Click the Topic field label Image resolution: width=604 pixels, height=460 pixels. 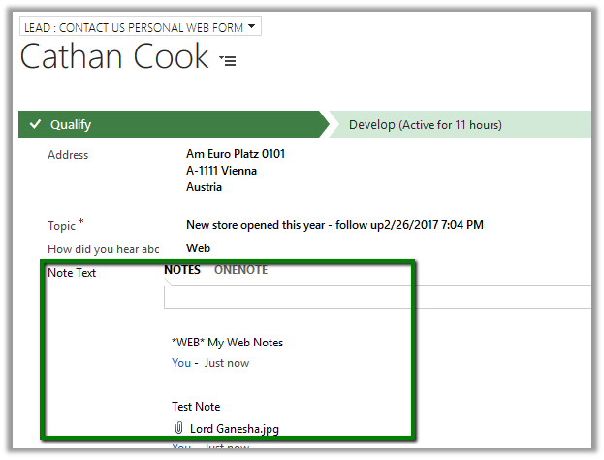tap(62, 226)
